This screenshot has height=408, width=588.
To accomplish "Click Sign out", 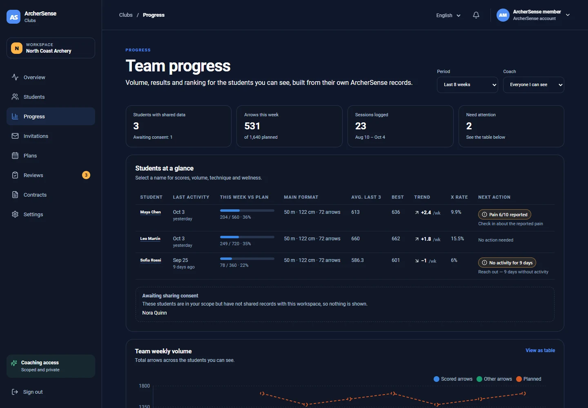I will click(x=51, y=392).
